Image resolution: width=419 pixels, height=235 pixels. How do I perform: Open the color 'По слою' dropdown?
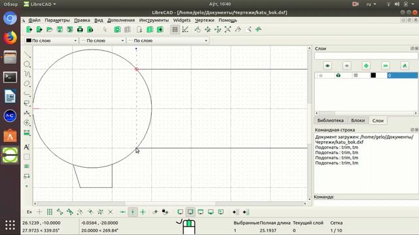pos(51,40)
